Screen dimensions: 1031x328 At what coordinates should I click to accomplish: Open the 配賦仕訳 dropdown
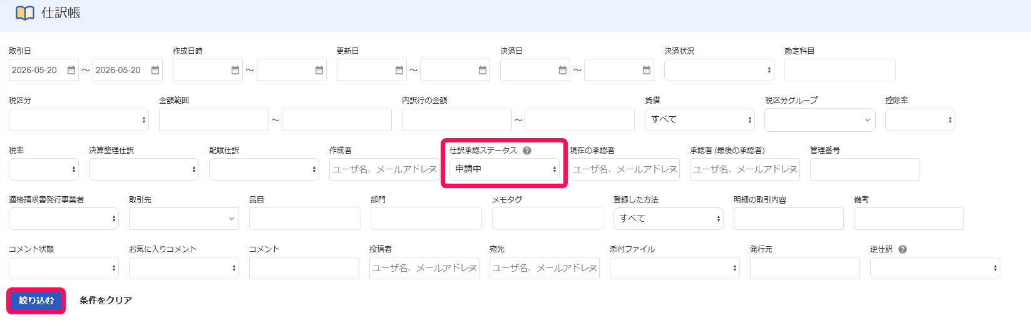point(264,169)
